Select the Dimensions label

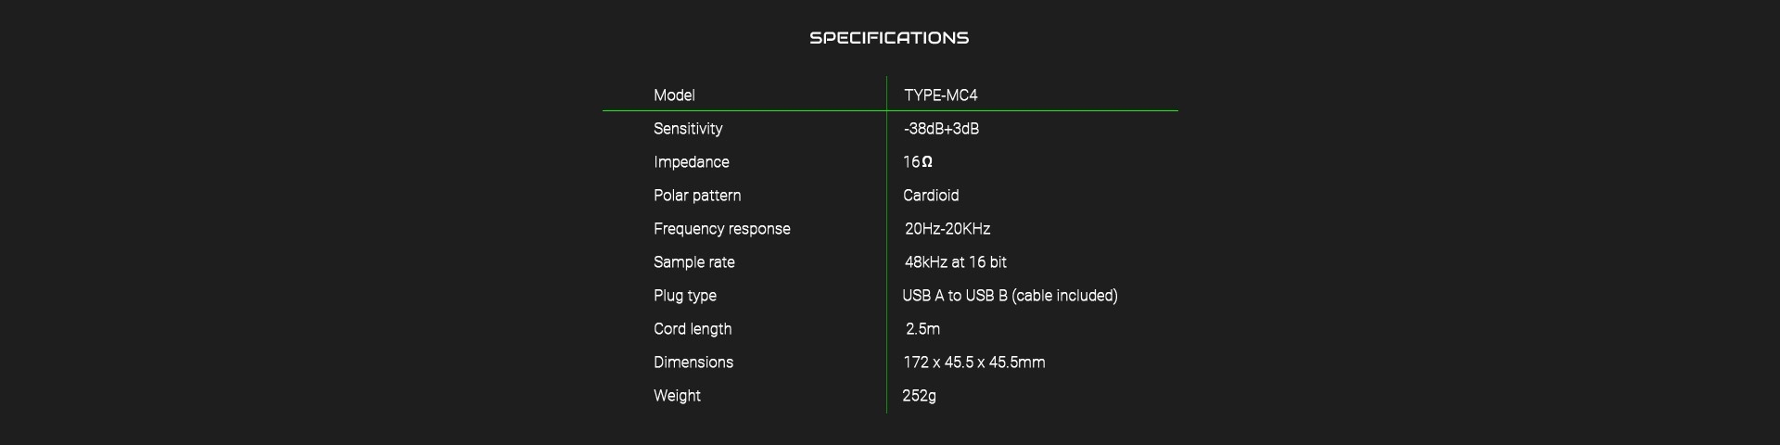(693, 362)
